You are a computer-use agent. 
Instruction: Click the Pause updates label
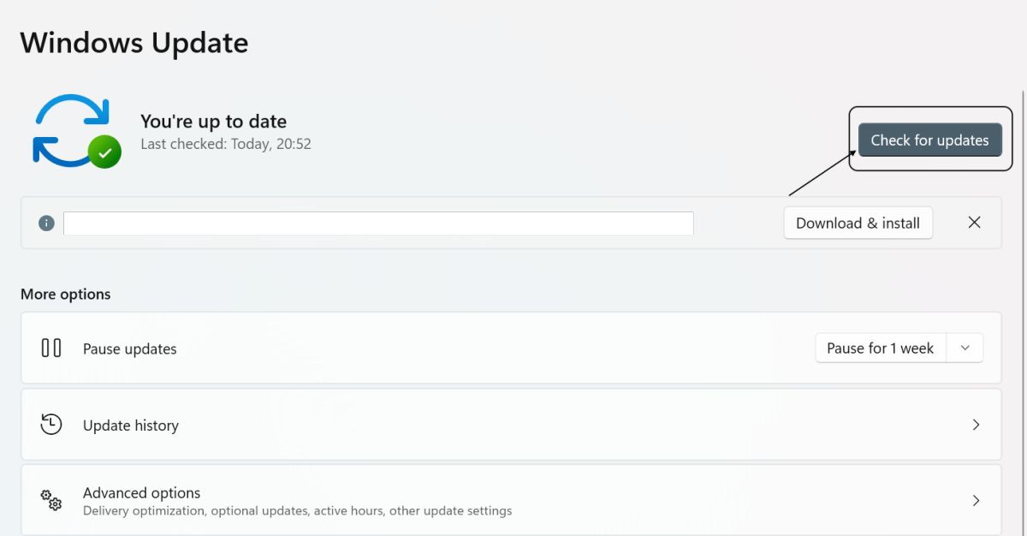[130, 349]
